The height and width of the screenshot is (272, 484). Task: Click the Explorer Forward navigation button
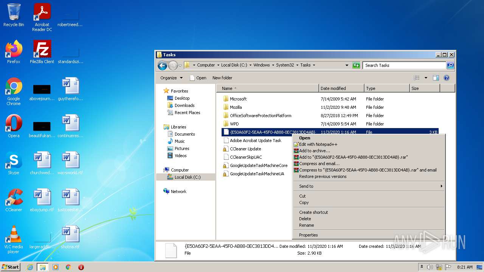tap(173, 65)
